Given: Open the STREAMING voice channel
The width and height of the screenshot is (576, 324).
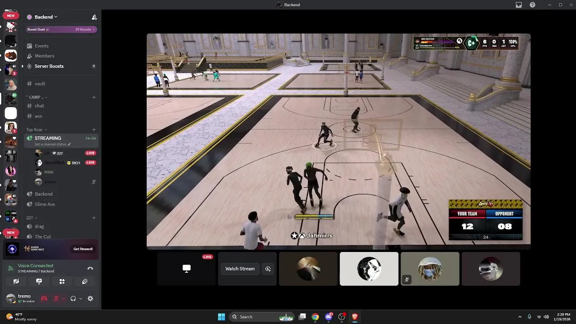Looking at the screenshot, I should 61,140.
